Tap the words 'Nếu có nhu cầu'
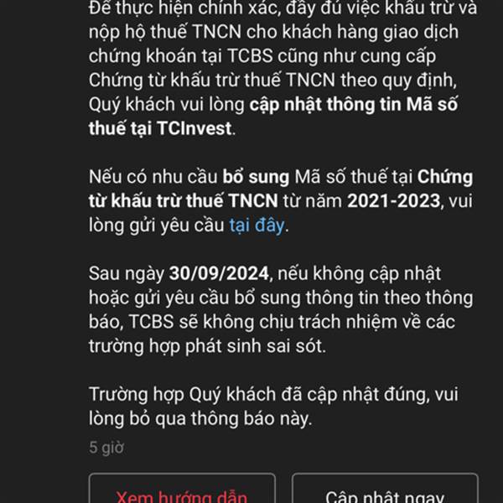503x503 pixels. [x=153, y=177]
